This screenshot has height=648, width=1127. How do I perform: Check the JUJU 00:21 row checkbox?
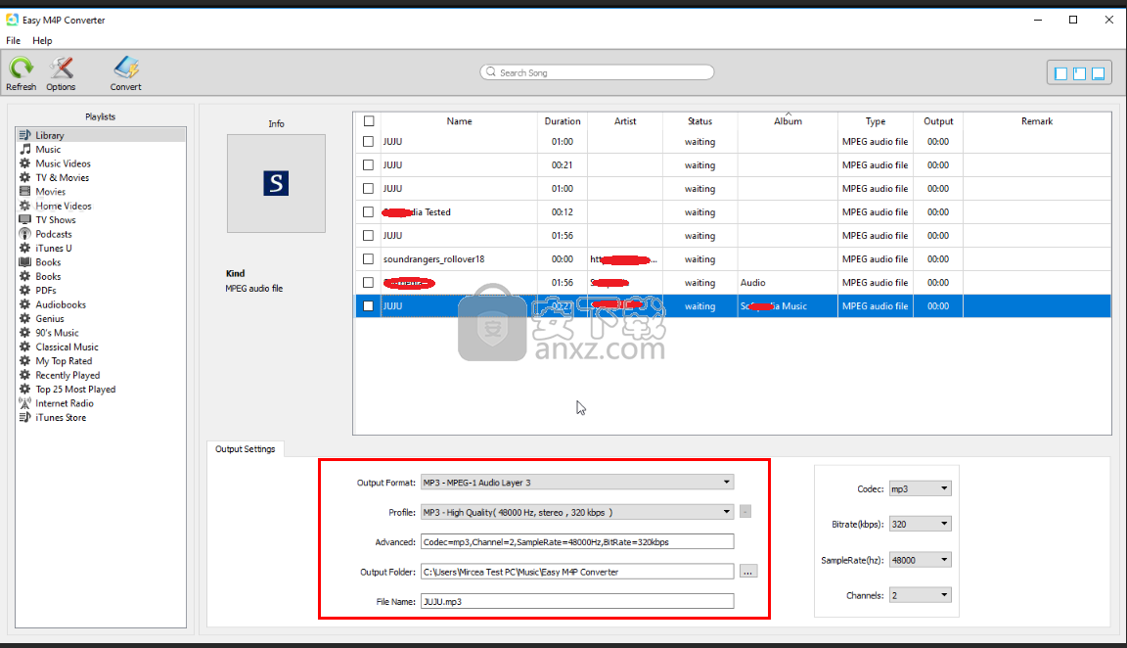pyautogui.click(x=368, y=164)
